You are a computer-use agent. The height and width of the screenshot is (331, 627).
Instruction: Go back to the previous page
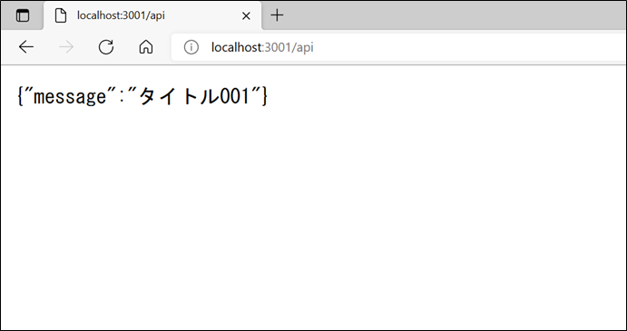coord(26,47)
